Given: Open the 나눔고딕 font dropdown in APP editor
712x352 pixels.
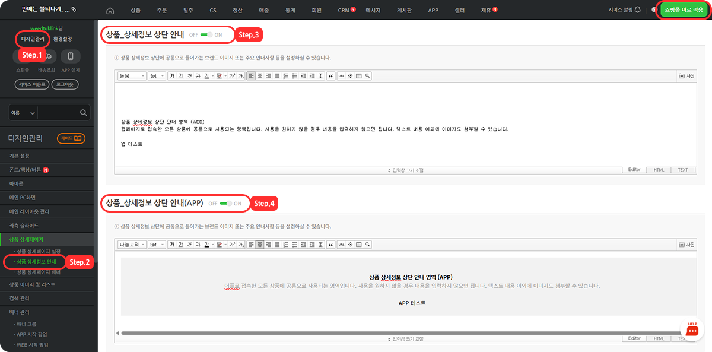Looking at the screenshot, I should [x=132, y=244].
